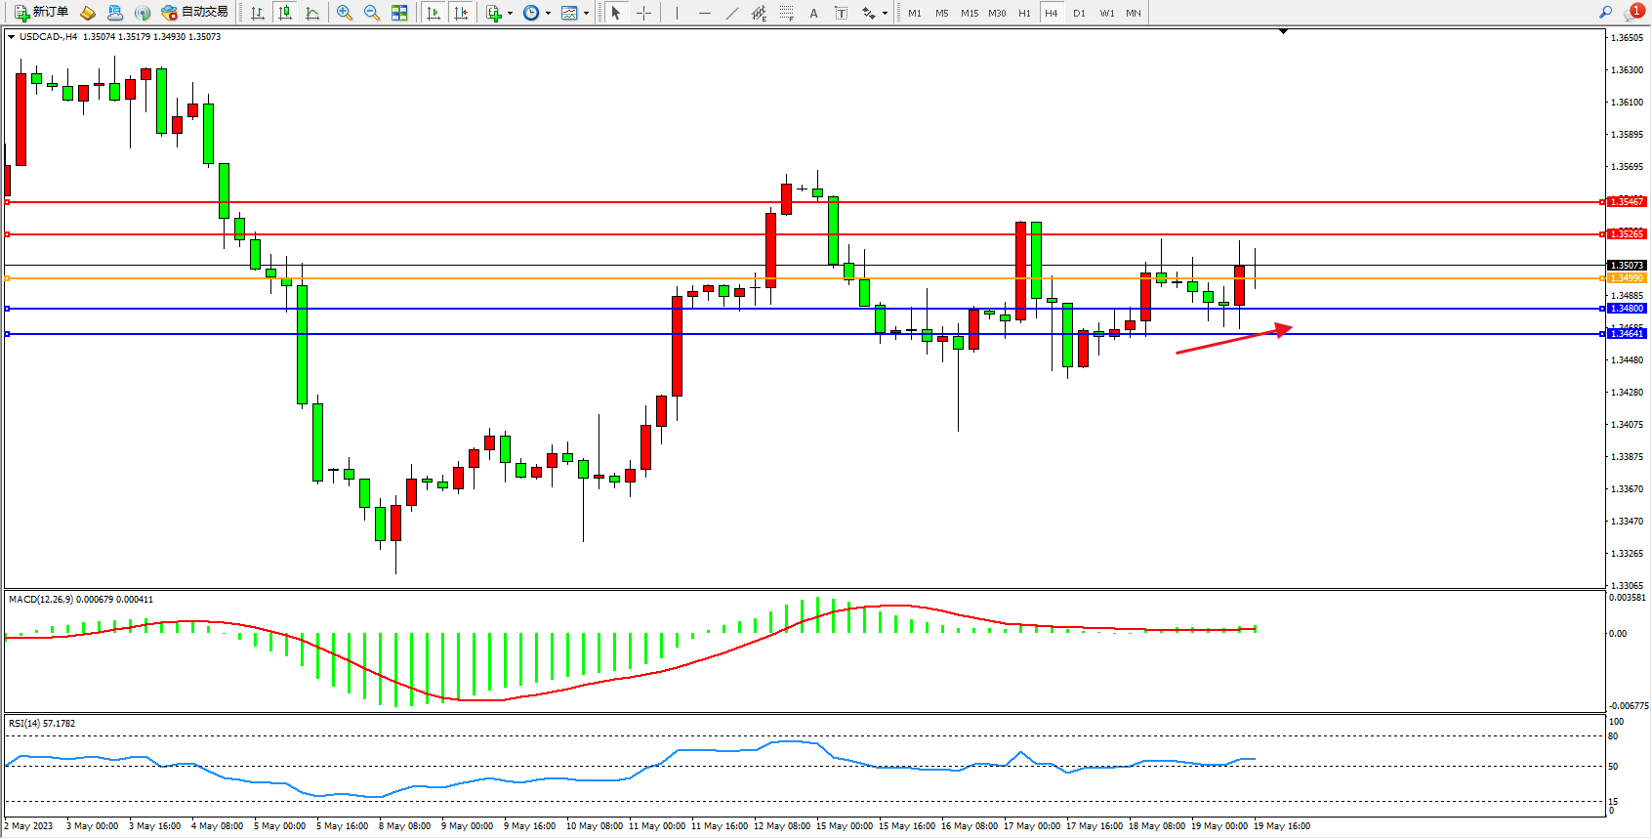Image resolution: width=1652 pixels, height=839 pixels.
Task: Select the Fibonacci retracement tool
Action: click(x=786, y=13)
